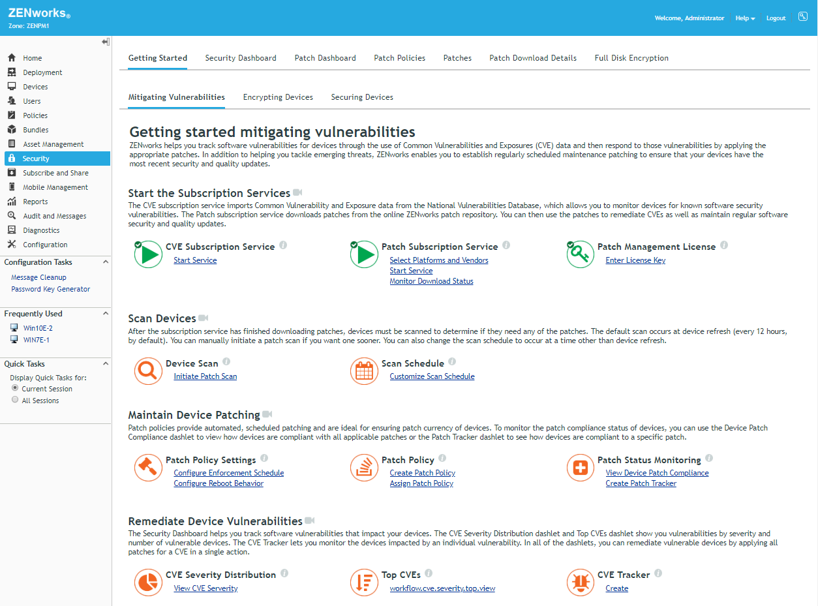
Task: Open Select Platforms and Vendors link
Action: click(439, 260)
